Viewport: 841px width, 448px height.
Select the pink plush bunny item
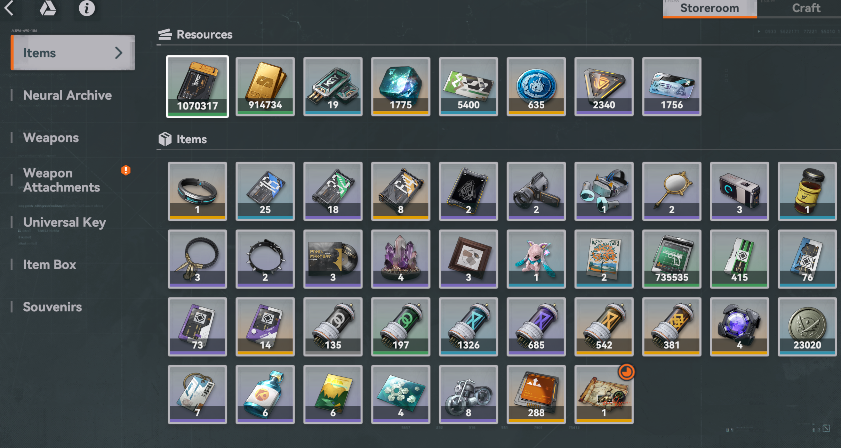coord(536,259)
